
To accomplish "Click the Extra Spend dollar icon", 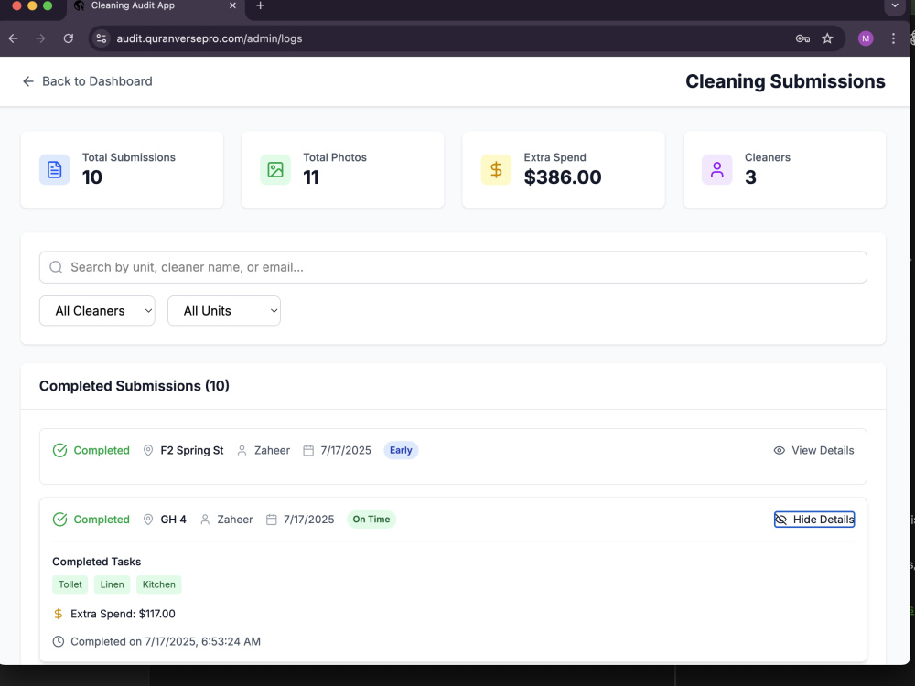I will [496, 170].
